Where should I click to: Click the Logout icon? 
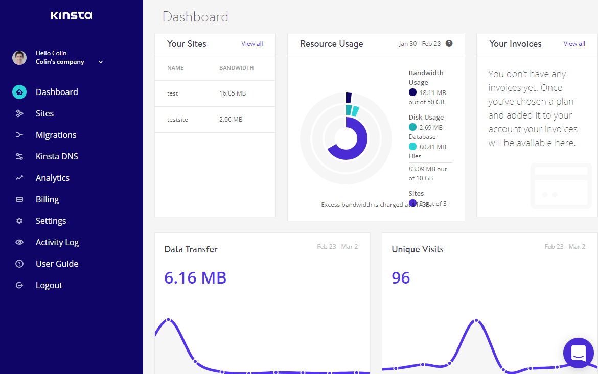point(19,285)
